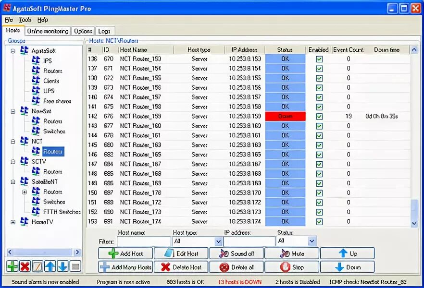
Task: Expand Routers node under SateliteNT
Action: click(25, 192)
